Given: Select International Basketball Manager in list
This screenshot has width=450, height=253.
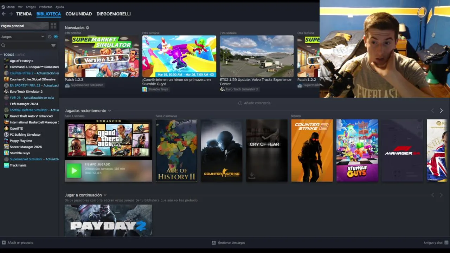Looking at the screenshot, I should 34,122.
